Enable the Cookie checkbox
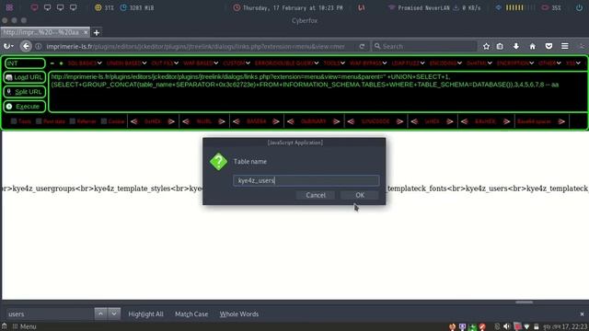 (x=104, y=121)
